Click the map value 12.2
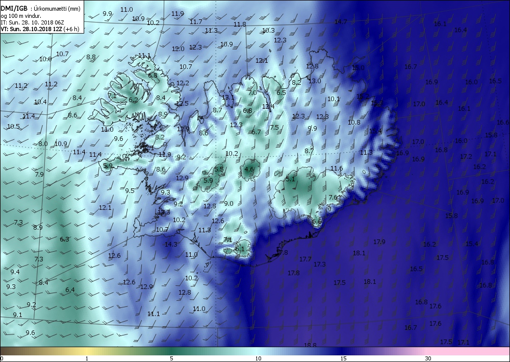Screen dimensions: 510x362 [183, 83]
